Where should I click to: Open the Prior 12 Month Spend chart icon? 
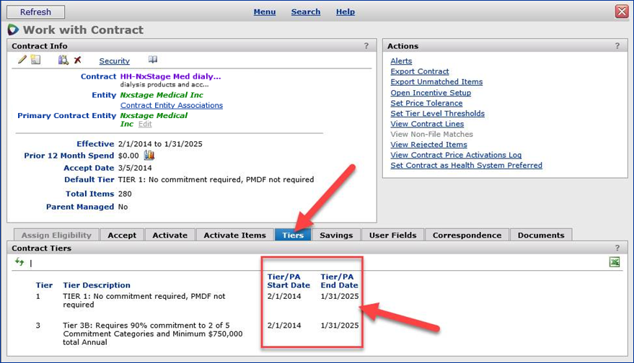pyautogui.click(x=150, y=156)
